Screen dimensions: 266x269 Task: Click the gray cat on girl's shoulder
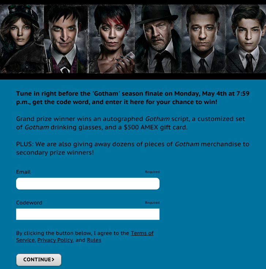tap(39, 35)
